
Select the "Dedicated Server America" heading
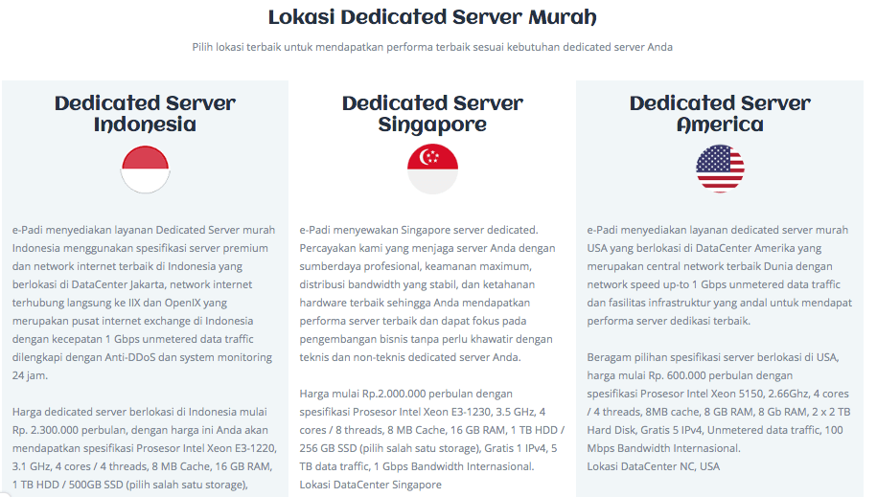[720, 114]
